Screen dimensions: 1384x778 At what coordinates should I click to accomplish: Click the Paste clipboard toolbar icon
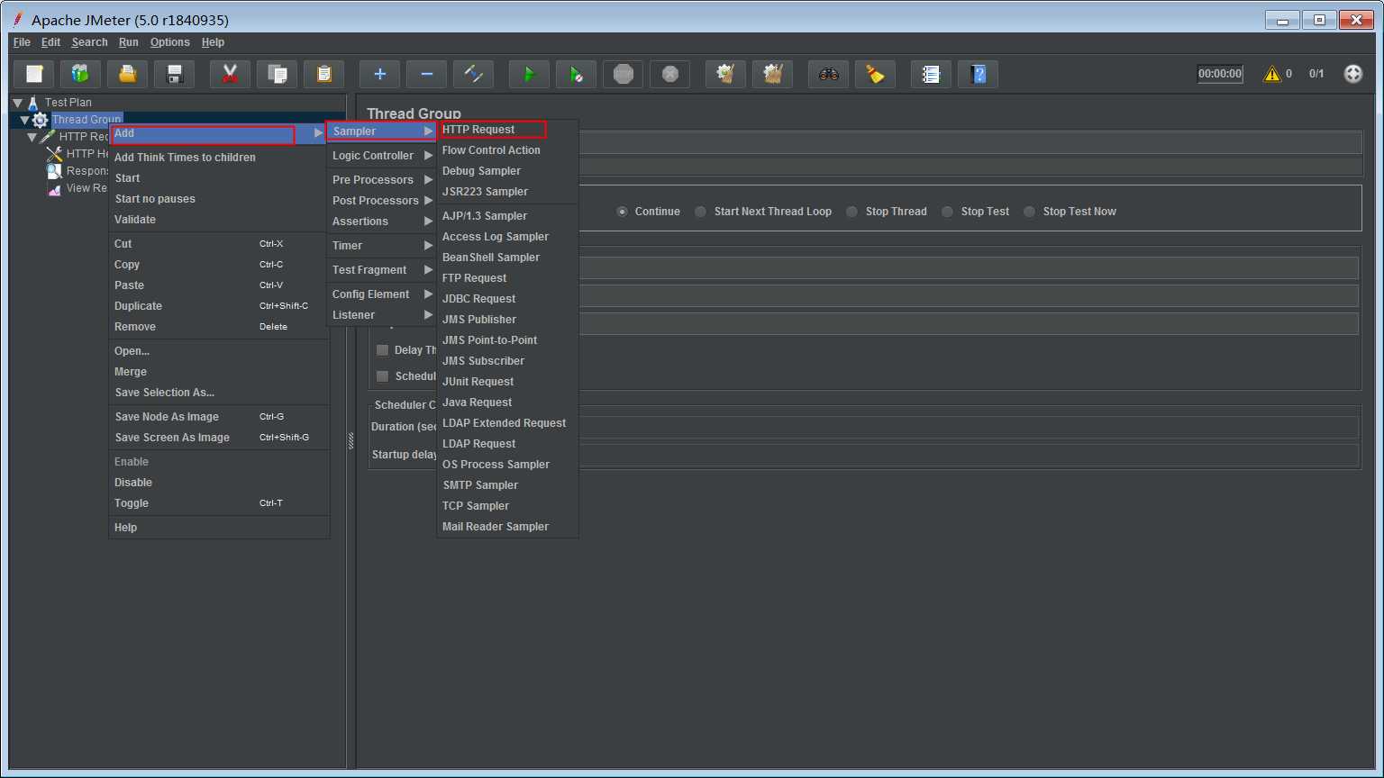(x=323, y=74)
